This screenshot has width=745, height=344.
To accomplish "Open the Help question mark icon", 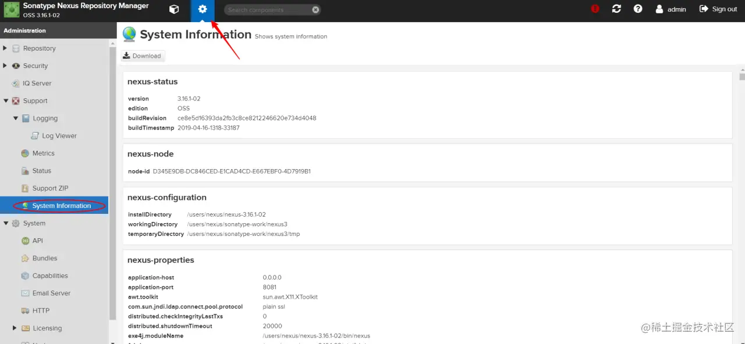I will tap(638, 9).
